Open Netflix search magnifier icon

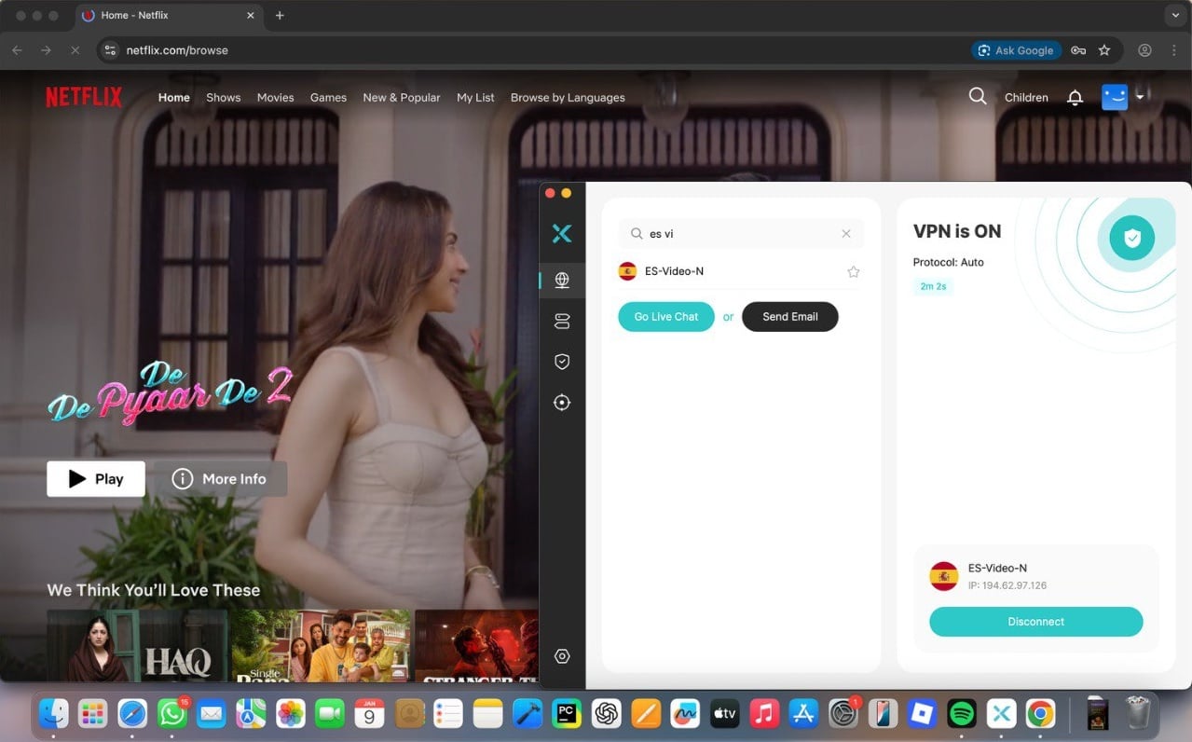977,96
